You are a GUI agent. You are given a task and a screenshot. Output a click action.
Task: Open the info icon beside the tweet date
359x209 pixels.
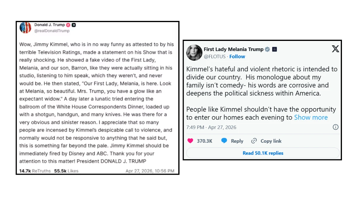pyautogui.click(x=336, y=127)
